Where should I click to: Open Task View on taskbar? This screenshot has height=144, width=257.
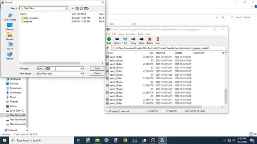[79, 140]
